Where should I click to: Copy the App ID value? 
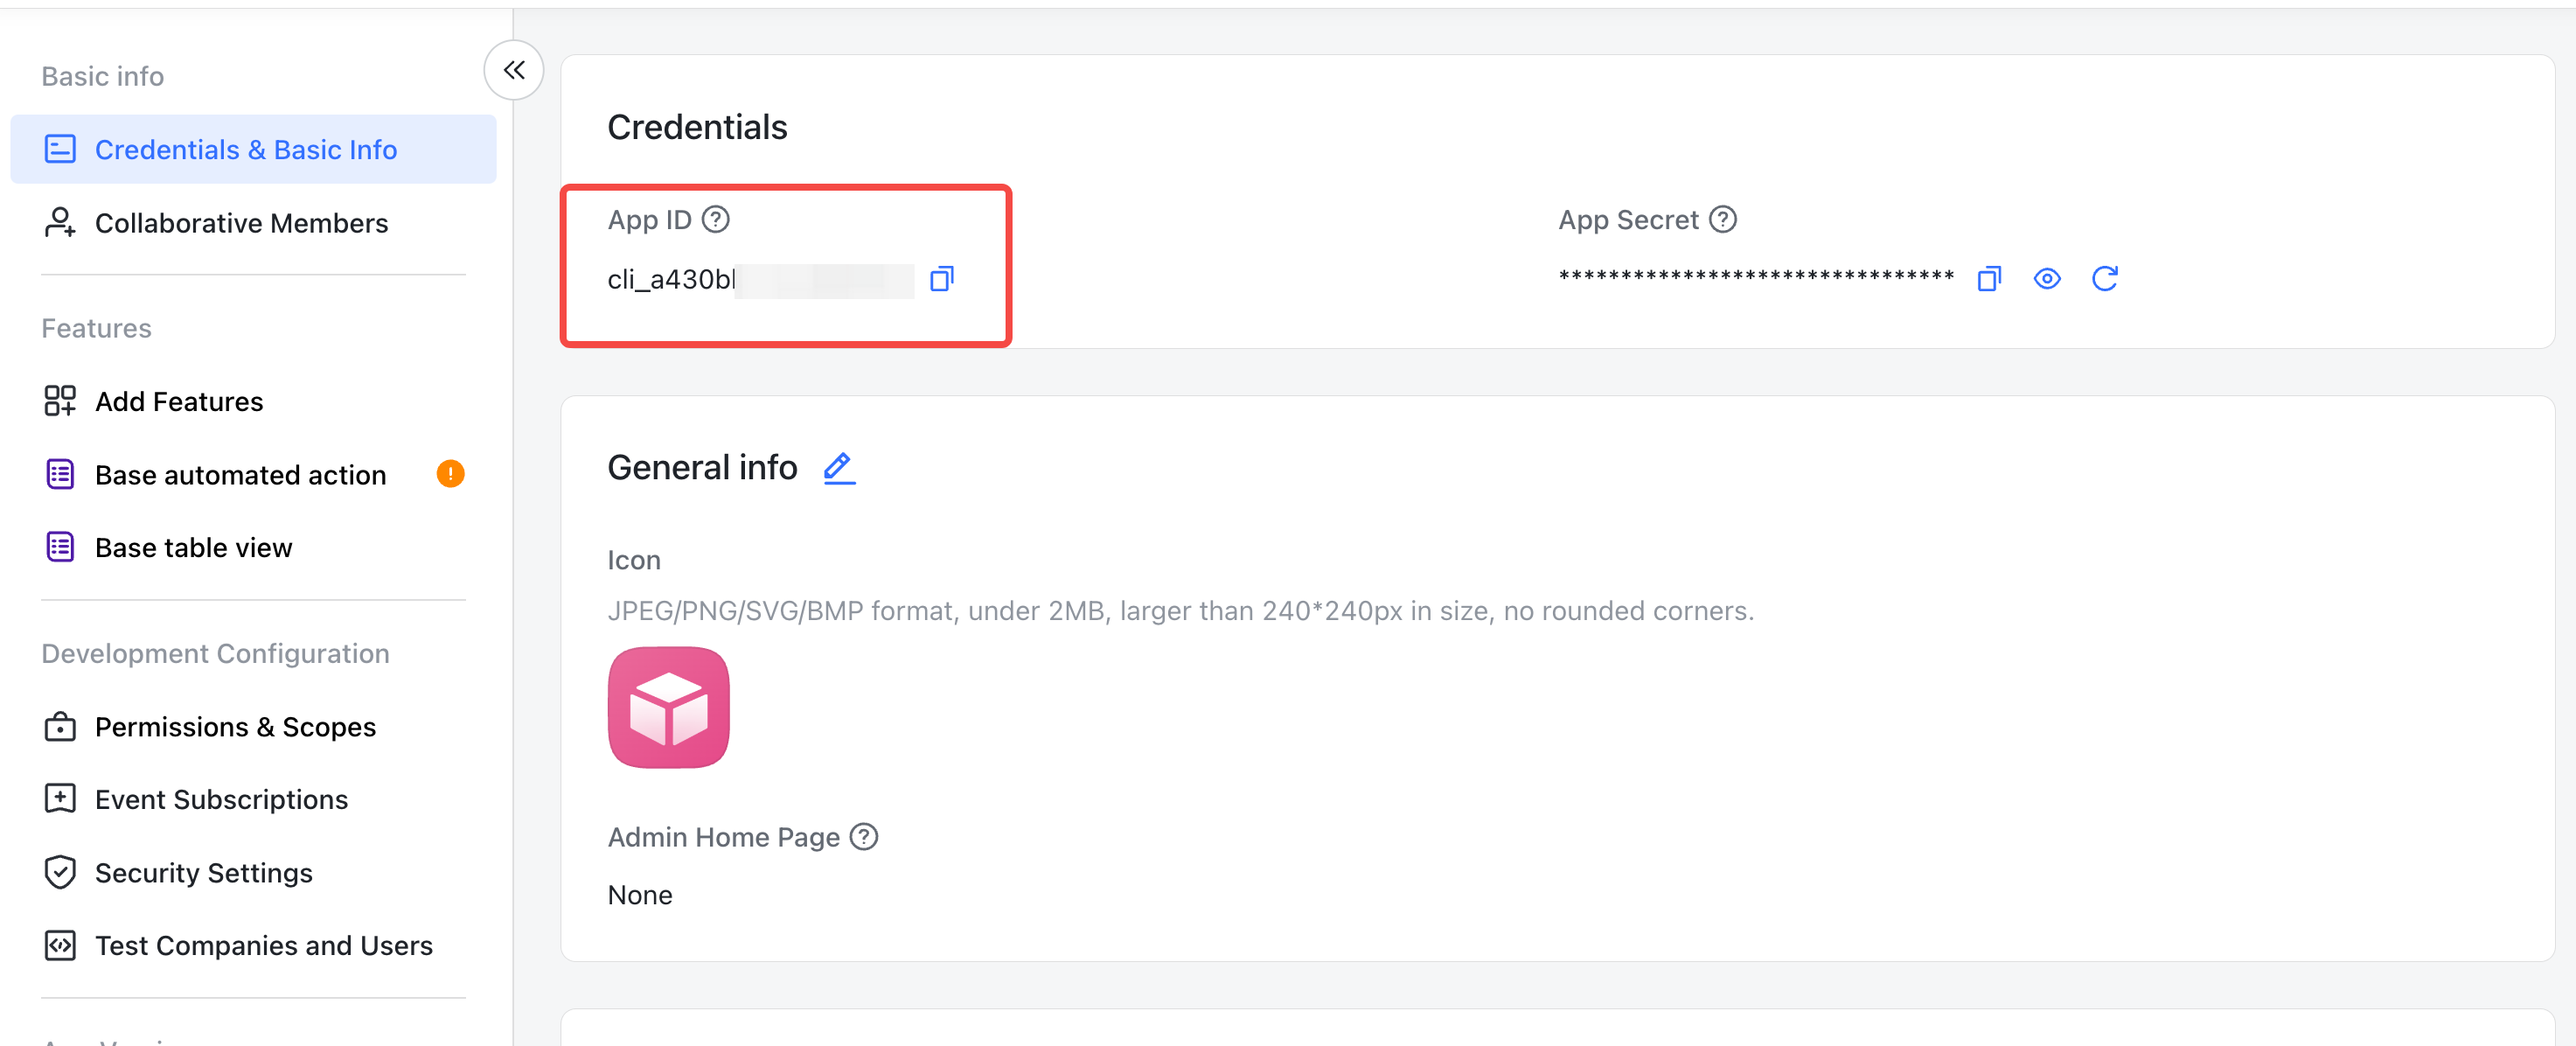(x=941, y=279)
